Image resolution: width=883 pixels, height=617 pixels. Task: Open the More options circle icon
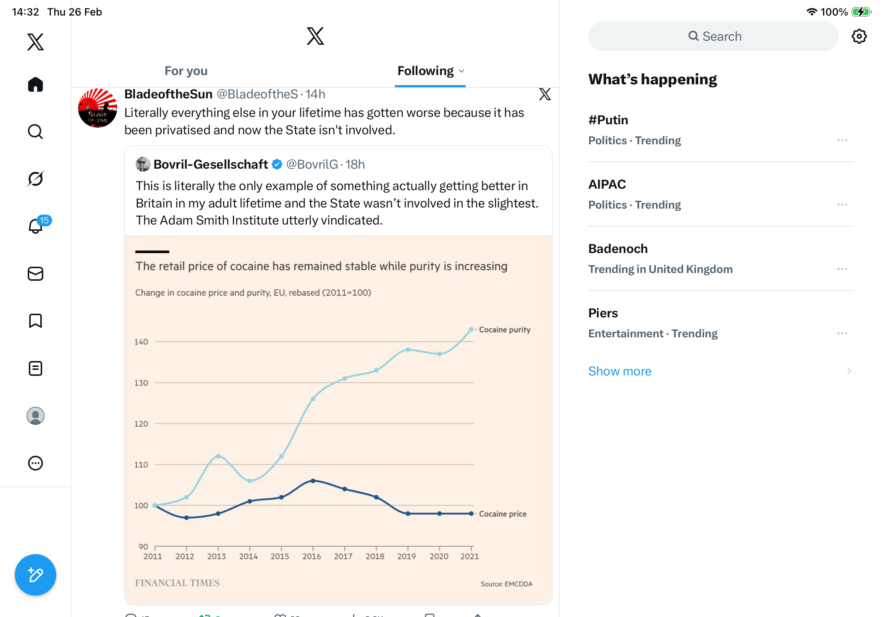35,463
